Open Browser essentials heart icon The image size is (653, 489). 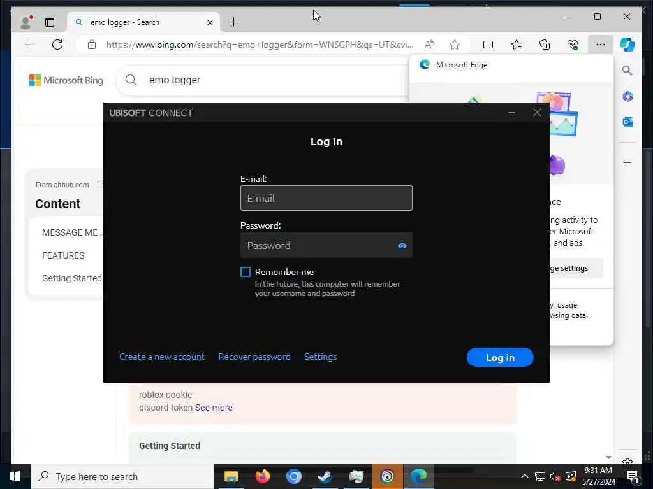573,45
